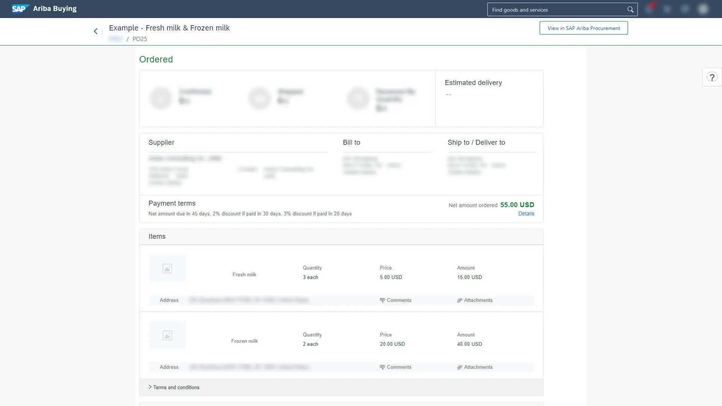
Task: Click the 2 each quantity value
Action: point(310,344)
